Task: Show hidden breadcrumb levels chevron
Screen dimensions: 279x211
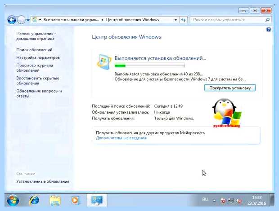Action: click(x=40, y=20)
